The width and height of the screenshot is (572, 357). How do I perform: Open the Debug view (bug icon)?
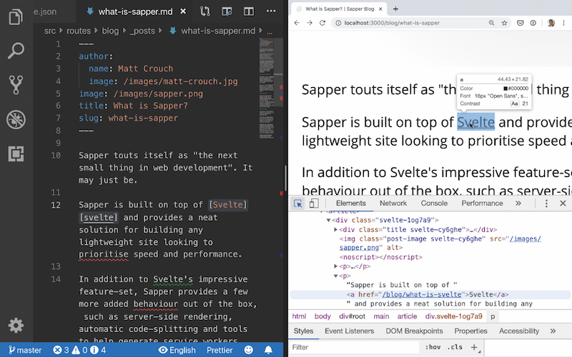coord(16,119)
